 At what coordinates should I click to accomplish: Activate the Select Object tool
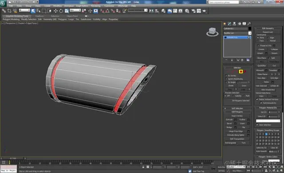(x=33, y=11)
